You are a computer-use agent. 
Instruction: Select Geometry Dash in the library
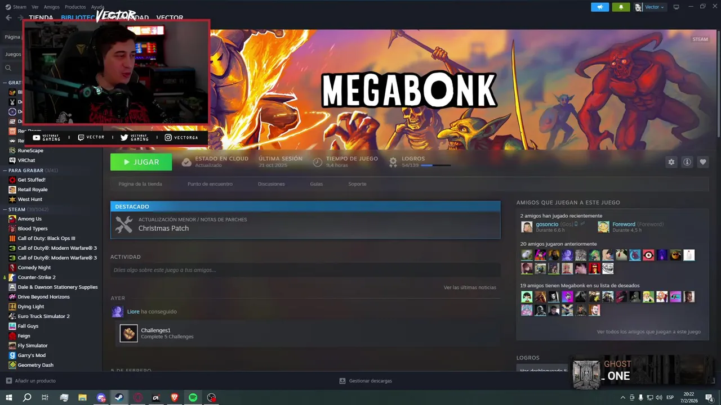click(x=35, y=365)
